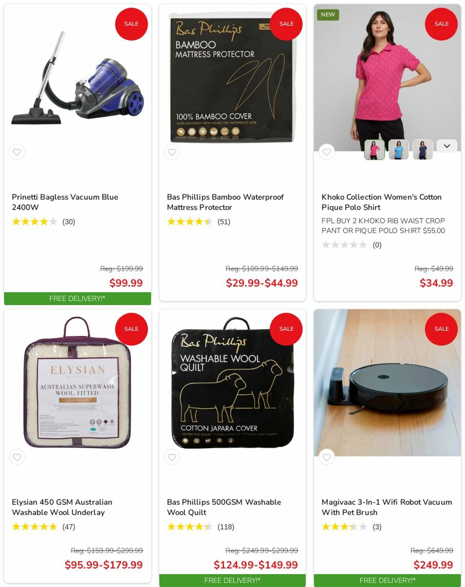Image resolution: width=465 pixels, height=587 pixels.
Task: Open Khoko Collection Women's Polo Shirt title
Action: 381,202
